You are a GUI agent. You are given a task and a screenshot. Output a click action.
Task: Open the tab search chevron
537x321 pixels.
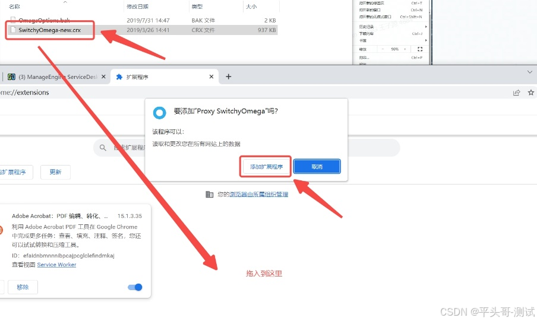pyautogui.click(x=530, y=72)
